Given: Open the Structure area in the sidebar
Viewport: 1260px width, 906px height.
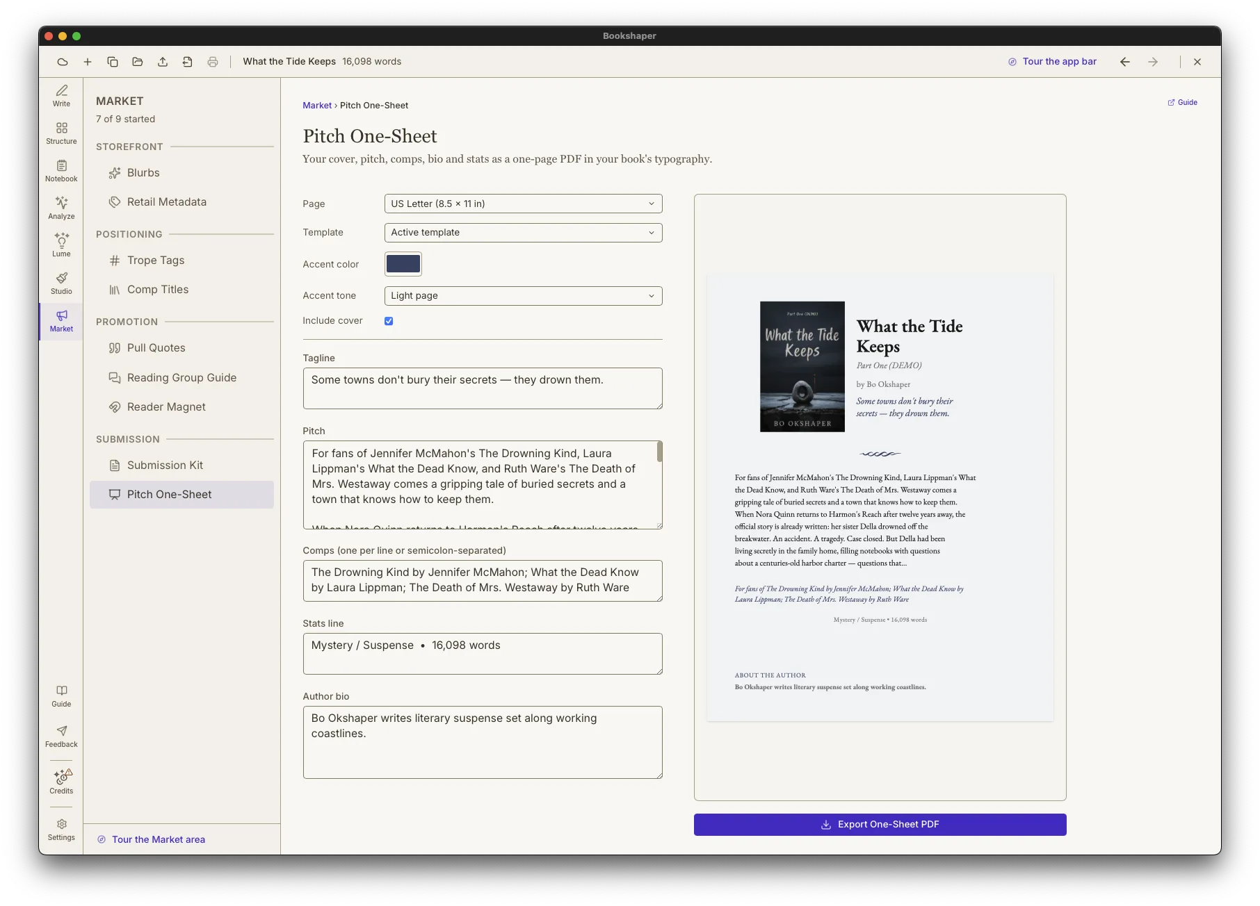Looking at the screenshot, I should [61, 133].
